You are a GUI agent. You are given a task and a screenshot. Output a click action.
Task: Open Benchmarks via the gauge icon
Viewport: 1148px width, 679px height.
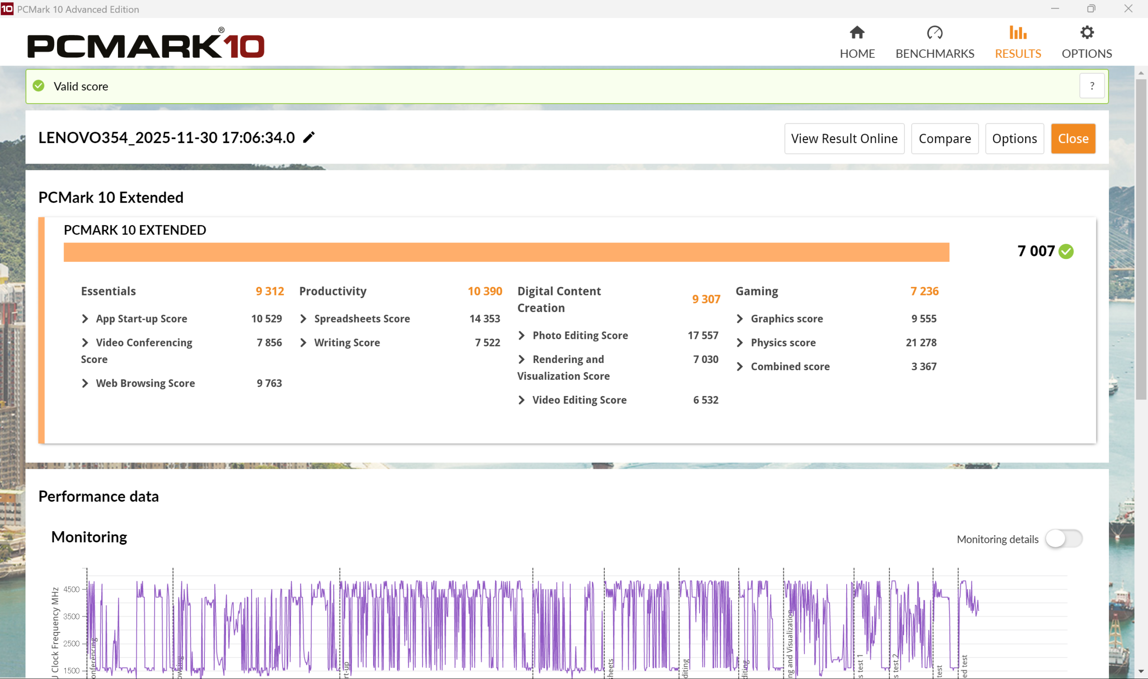(934, 32)
